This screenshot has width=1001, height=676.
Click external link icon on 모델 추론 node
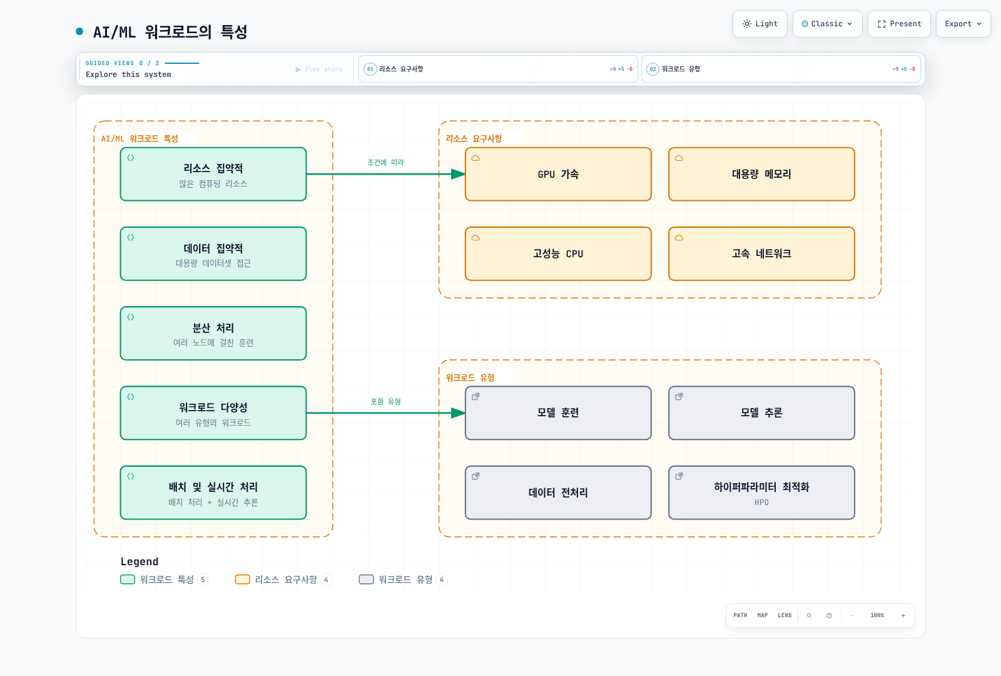coord(679,396)
